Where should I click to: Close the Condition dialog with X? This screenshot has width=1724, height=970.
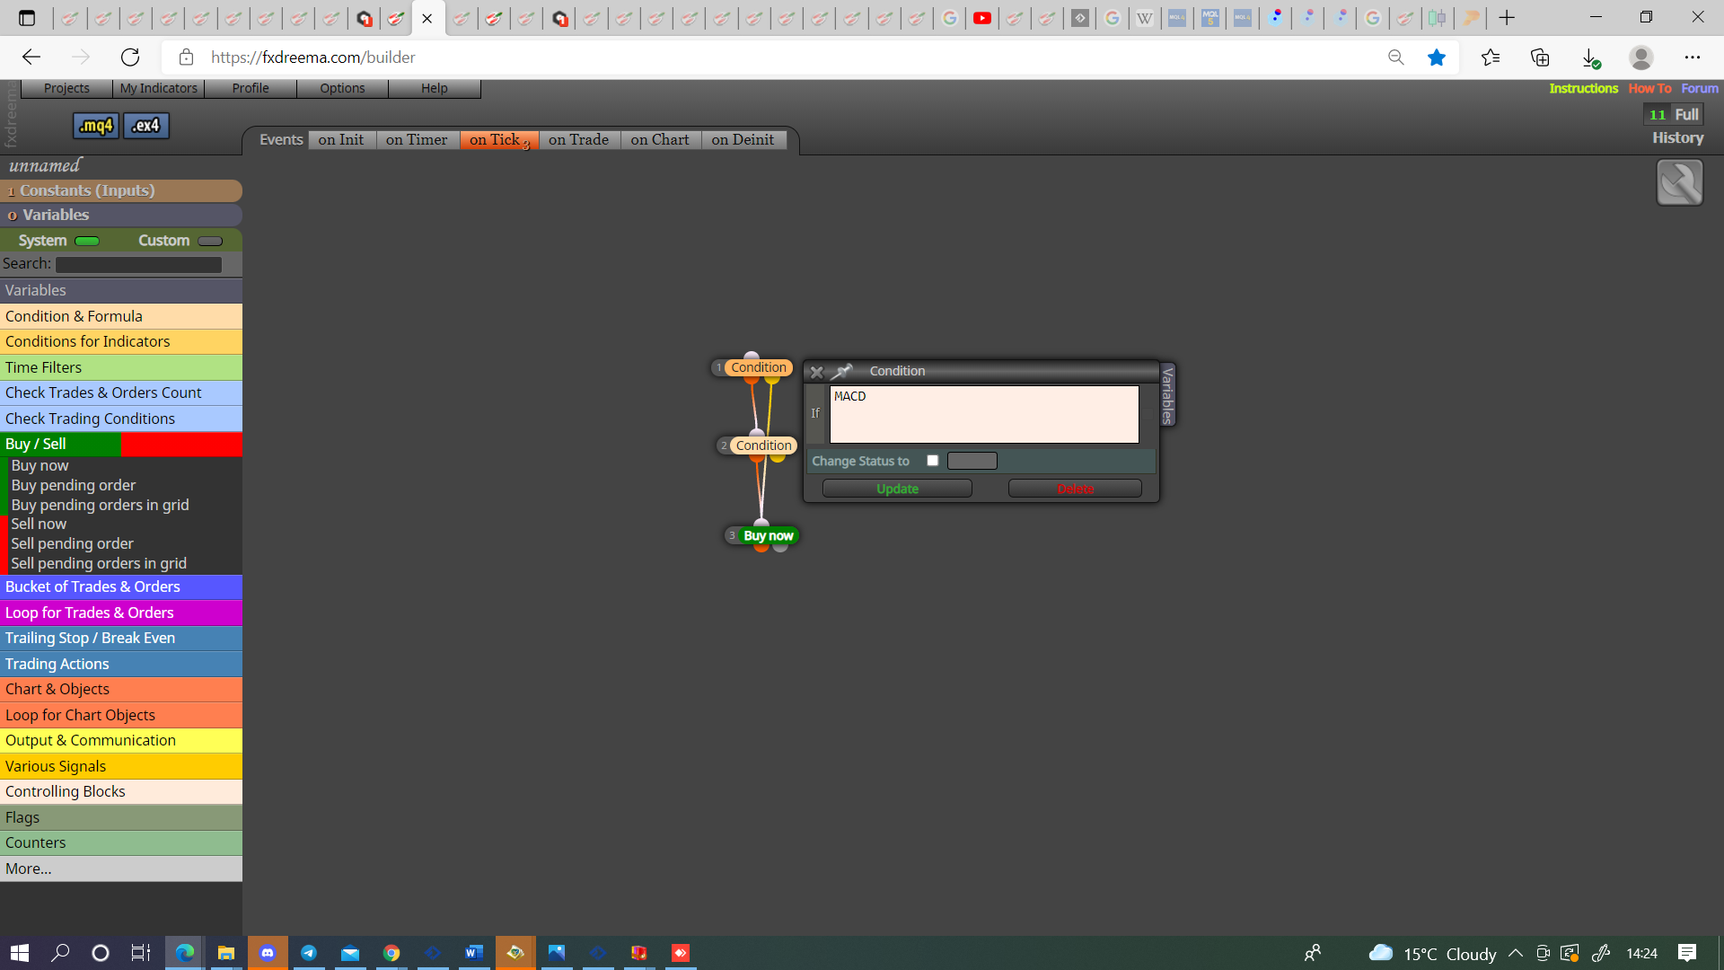pos(816,372)
